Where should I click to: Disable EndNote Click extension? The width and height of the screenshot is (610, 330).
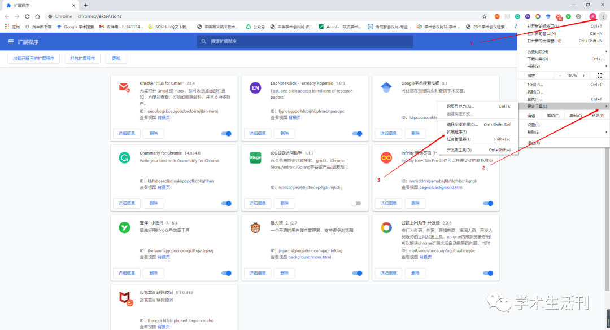pyautogui.click(x=357, y=133)
